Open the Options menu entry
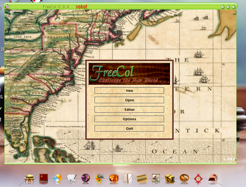The height and width of the screenshot is (187, 246). point(129,119)
